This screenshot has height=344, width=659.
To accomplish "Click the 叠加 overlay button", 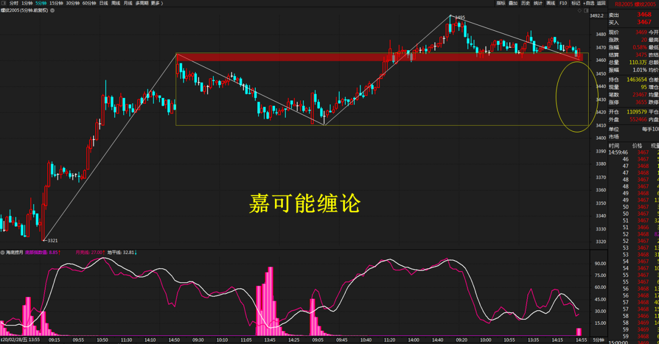I will tap(513, 3).
